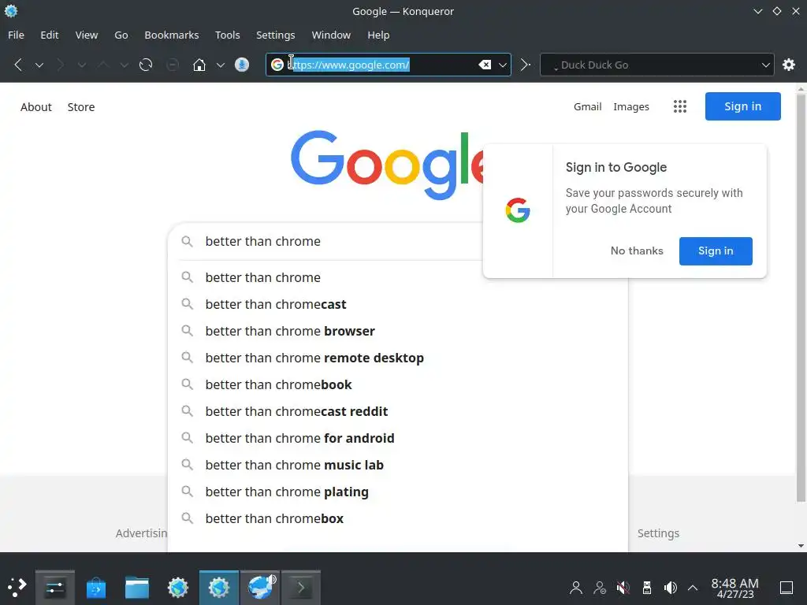807x605 pixels.
Task: Open the home button dropdown arrow
Action: (221, 65)
